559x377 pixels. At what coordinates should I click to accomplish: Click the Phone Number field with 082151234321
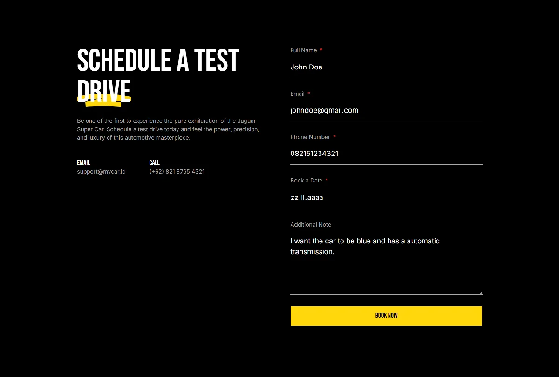pyautogui.click(x=386, y=154)
